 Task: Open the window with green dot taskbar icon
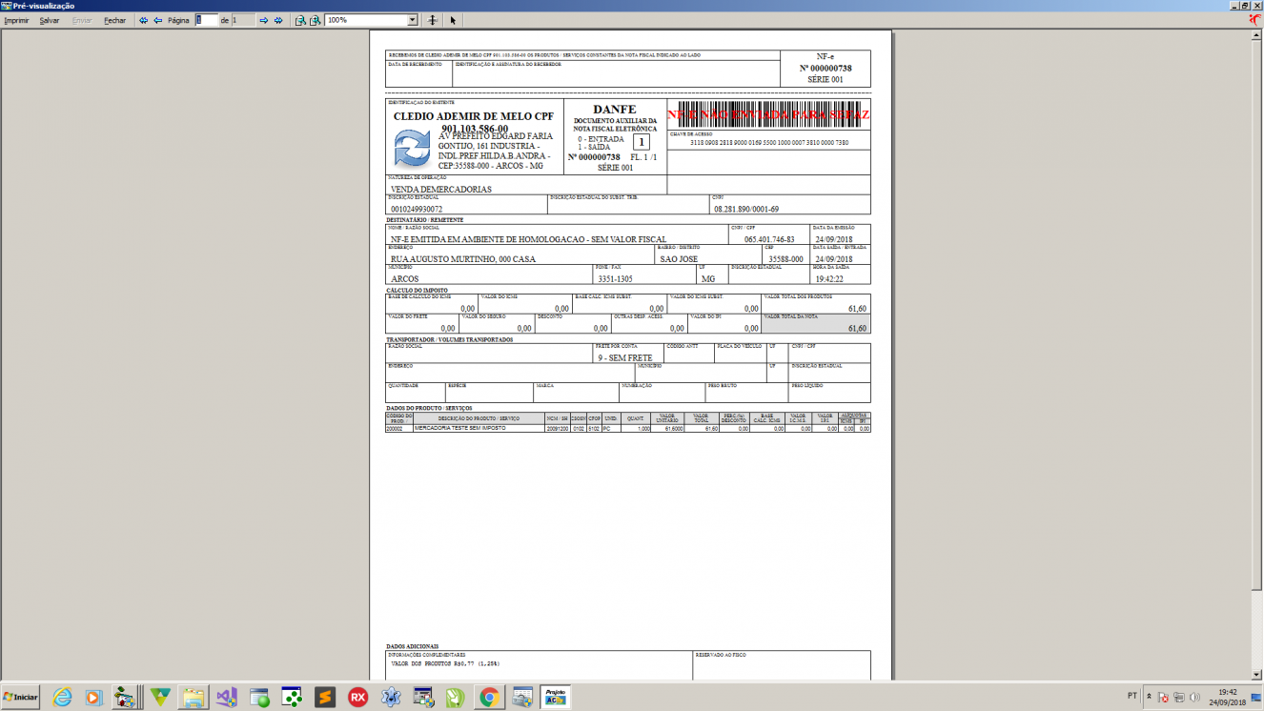click(x=259, y=697)
